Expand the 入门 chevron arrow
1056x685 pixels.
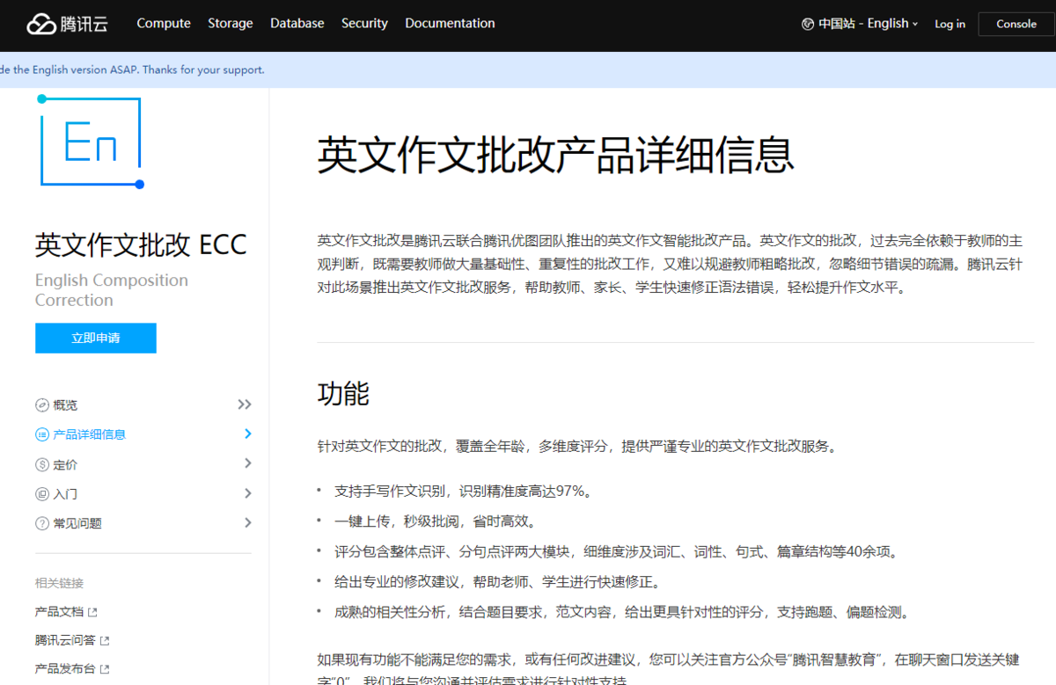pyautogui.click(x=247, y=493)
